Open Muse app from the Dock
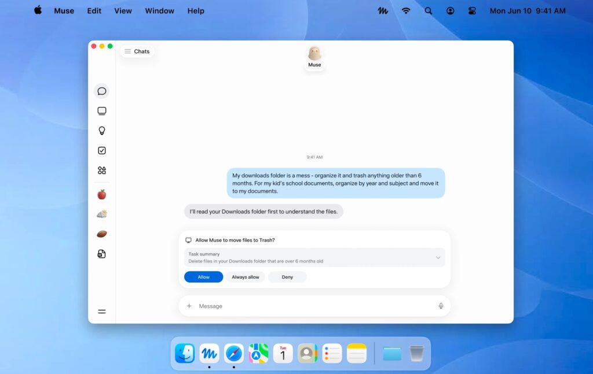The width and height of the screenshot is (593, 374). tap(209, 354)
